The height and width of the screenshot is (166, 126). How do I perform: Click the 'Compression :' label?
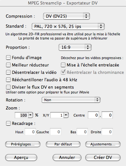tap(20, 16)
